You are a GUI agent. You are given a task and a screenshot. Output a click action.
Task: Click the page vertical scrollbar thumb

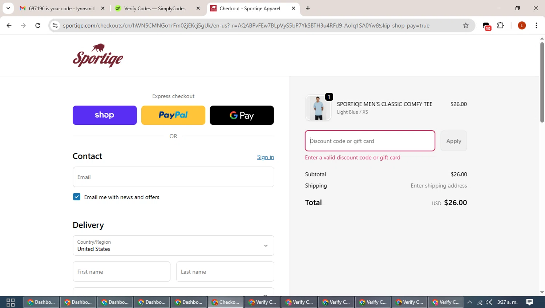click(542, 82)
